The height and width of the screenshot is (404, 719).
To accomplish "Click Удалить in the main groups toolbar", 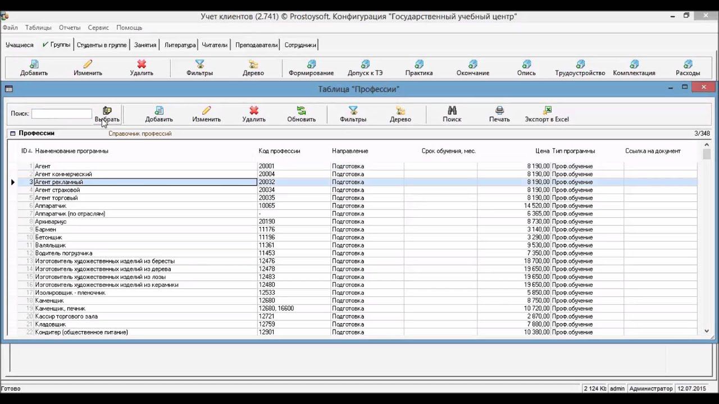I will (x=142, y=68).
